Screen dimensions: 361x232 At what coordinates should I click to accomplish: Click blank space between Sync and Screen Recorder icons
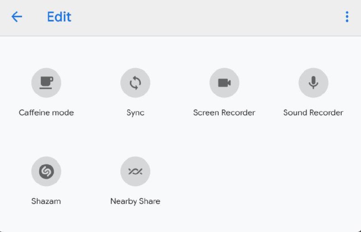click(x=180, y=83)
